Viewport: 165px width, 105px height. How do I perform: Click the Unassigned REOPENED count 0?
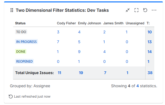(x=127, y=62)
